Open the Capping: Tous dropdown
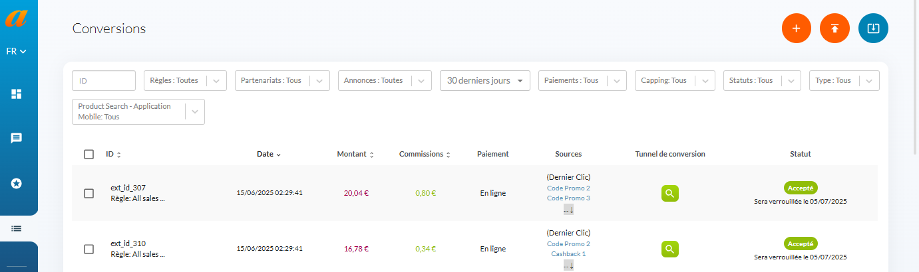919x272 pixels. 675,80
